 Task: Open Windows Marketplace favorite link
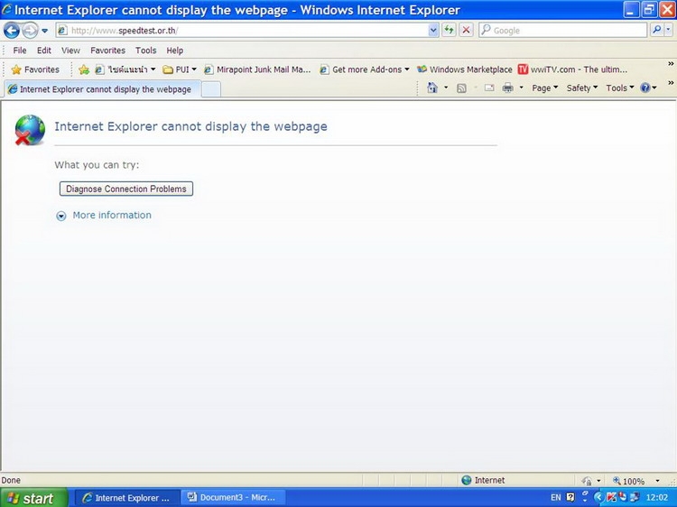(465, 69)
